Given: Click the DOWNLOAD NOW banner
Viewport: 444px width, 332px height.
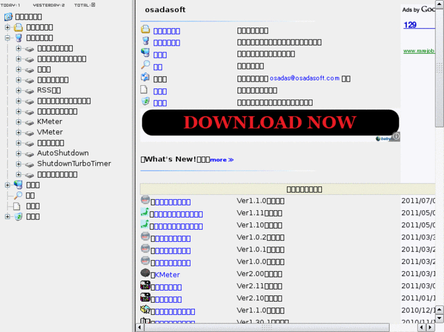Looking at the screenshot, I should [271, 122].
